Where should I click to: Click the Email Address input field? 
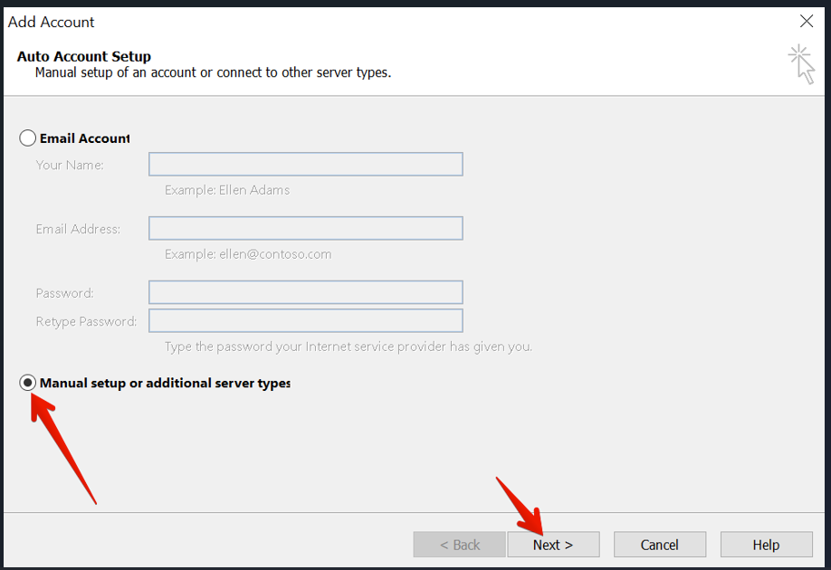pyautogui.click(x=306, y=228)
